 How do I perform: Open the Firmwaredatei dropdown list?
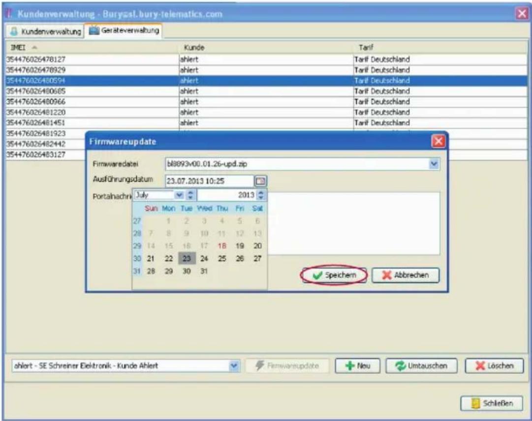434,164
